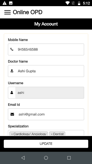Tap the Android home button

[x=46, y=158]
